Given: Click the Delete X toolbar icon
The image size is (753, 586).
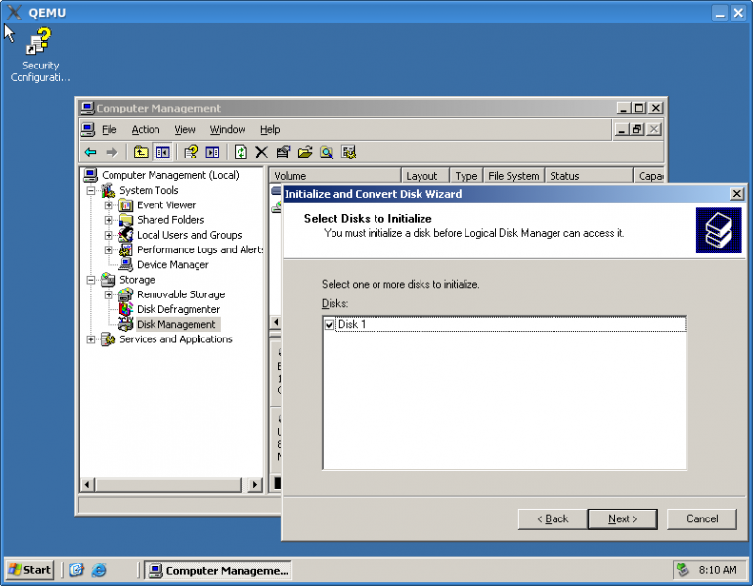Looking at the screenshot, I should 261,152.
